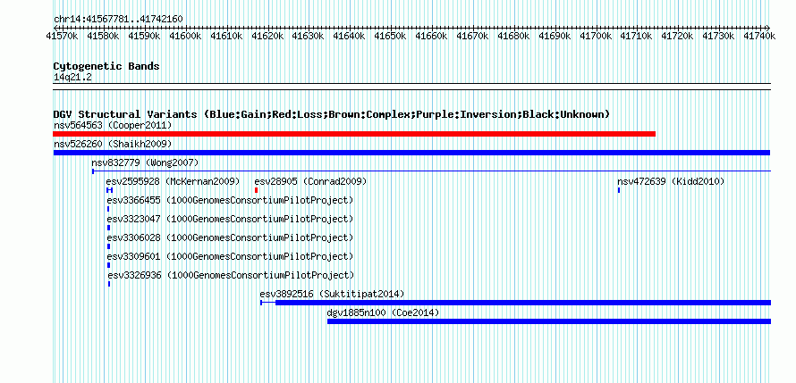Click the esv3366455 variant marker
The height and width of the screenshot is (383, 796).
pyautogui.click(x=108, y=209)
